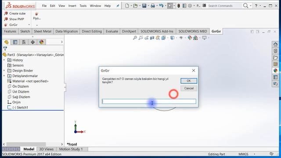Switch to the Motion Study 1 tab
The width and height of the screenshot is (281, 158).
(x=71, y=149)
